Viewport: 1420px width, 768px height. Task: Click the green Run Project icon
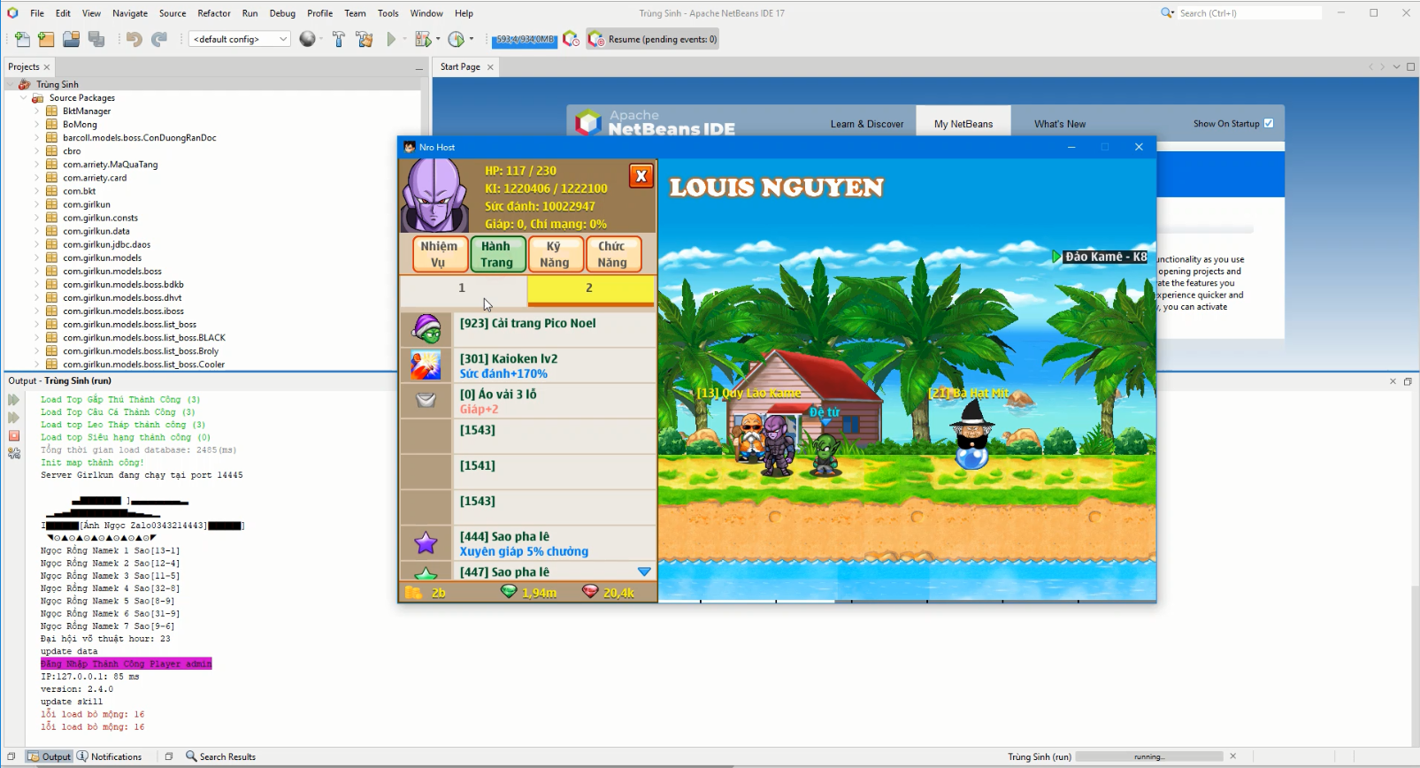(391, 39)
